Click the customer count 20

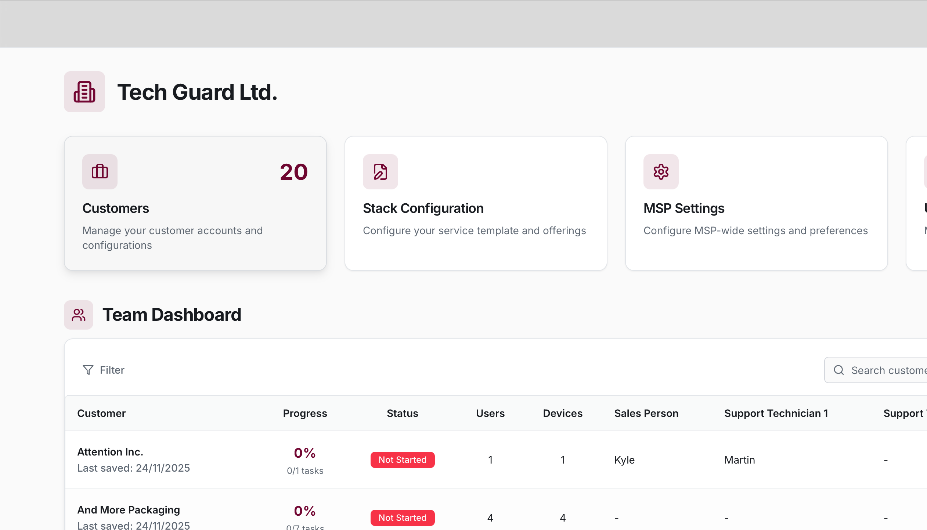tap(293, 171)
